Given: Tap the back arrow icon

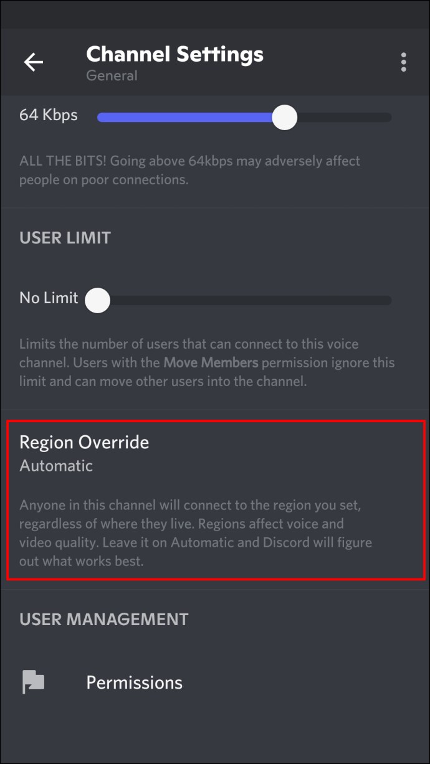Looking at the screenshot, I should click(x=34, y=62).
